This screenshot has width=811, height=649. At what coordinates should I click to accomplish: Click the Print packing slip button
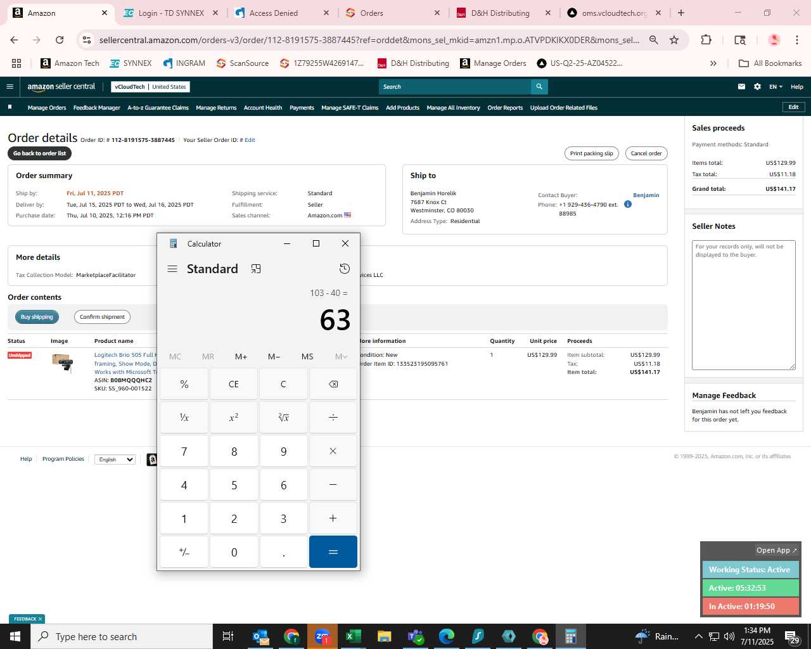(x=591, y=153)
